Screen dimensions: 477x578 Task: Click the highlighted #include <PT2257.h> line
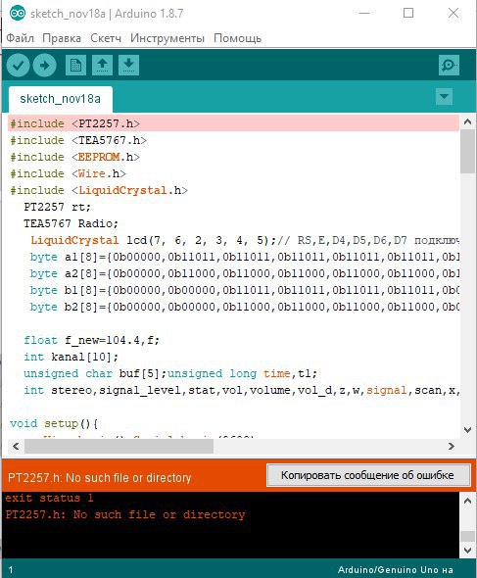pyautogui.click(x=234, y=123)
